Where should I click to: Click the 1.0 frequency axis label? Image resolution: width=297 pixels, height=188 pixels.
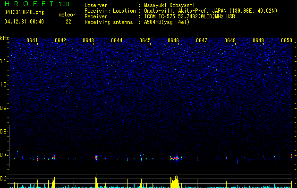coord(4,85)
